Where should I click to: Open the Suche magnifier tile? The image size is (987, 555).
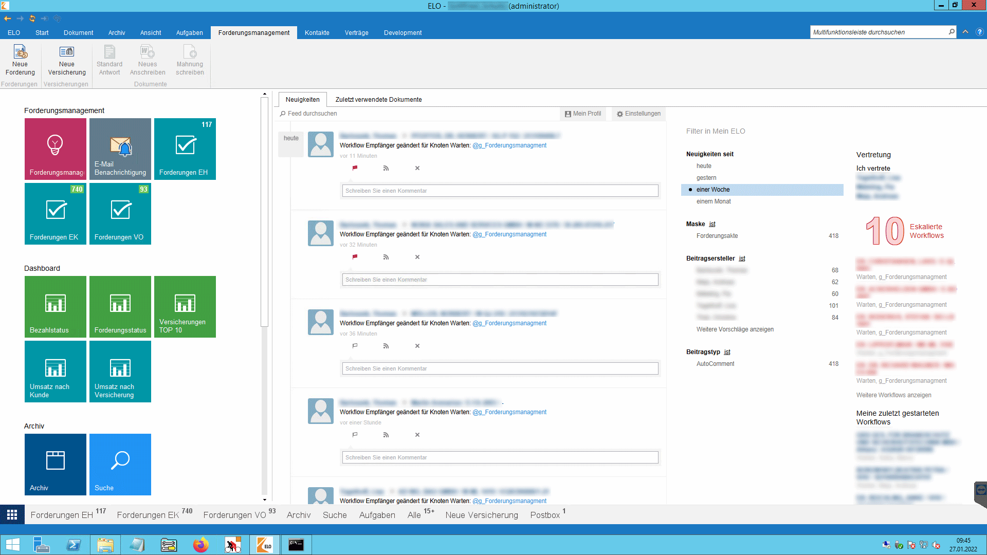pyautogui.click(x=120, y=465)
